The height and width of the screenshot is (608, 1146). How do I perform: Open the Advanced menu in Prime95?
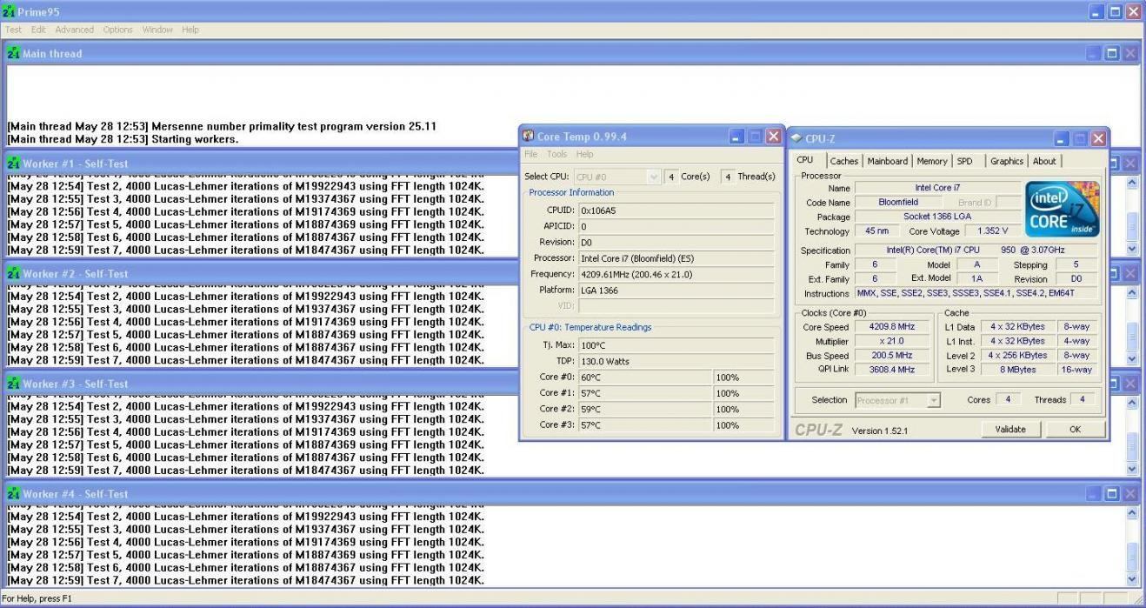coord(75,30)
